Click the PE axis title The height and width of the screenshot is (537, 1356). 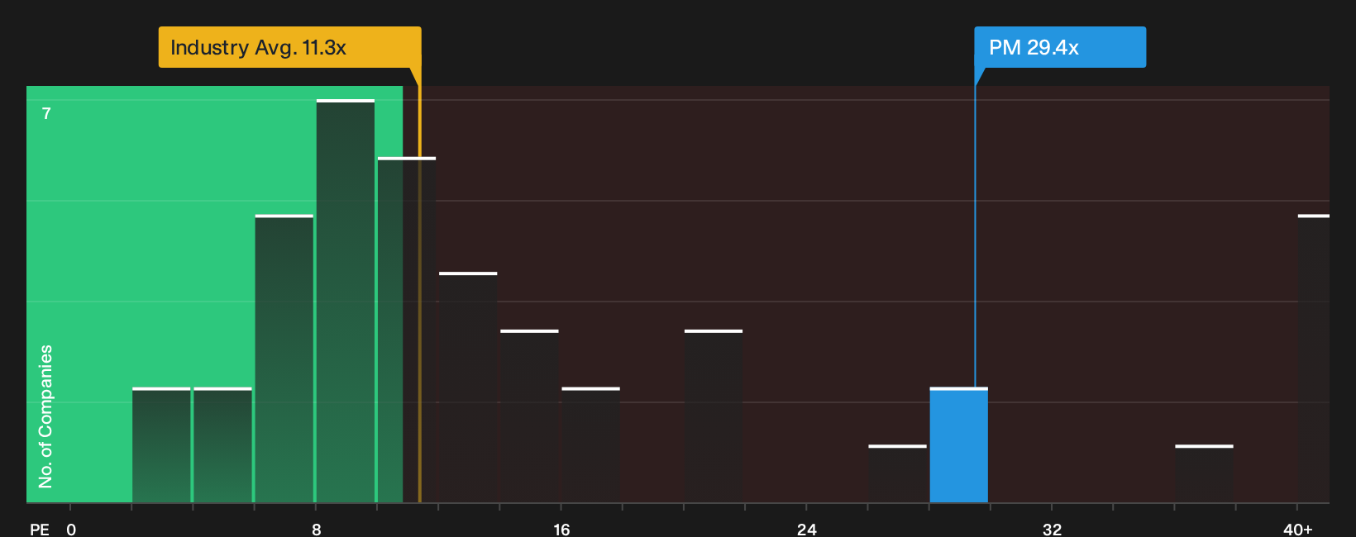pos(40,529)
